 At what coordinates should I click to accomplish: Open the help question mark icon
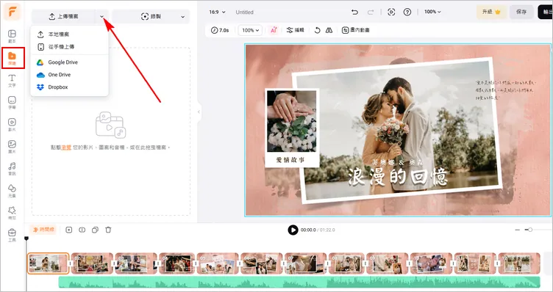407,12
